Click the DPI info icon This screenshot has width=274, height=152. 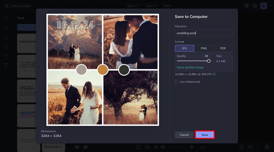[214, 74]
